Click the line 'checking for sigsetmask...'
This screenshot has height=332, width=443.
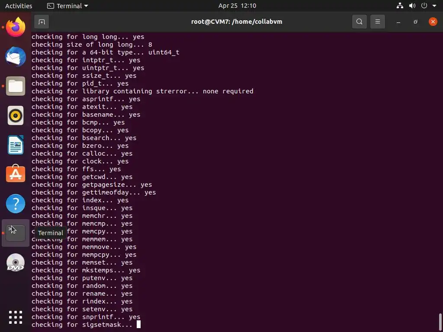pyautogui.click(x=82, y=325)
